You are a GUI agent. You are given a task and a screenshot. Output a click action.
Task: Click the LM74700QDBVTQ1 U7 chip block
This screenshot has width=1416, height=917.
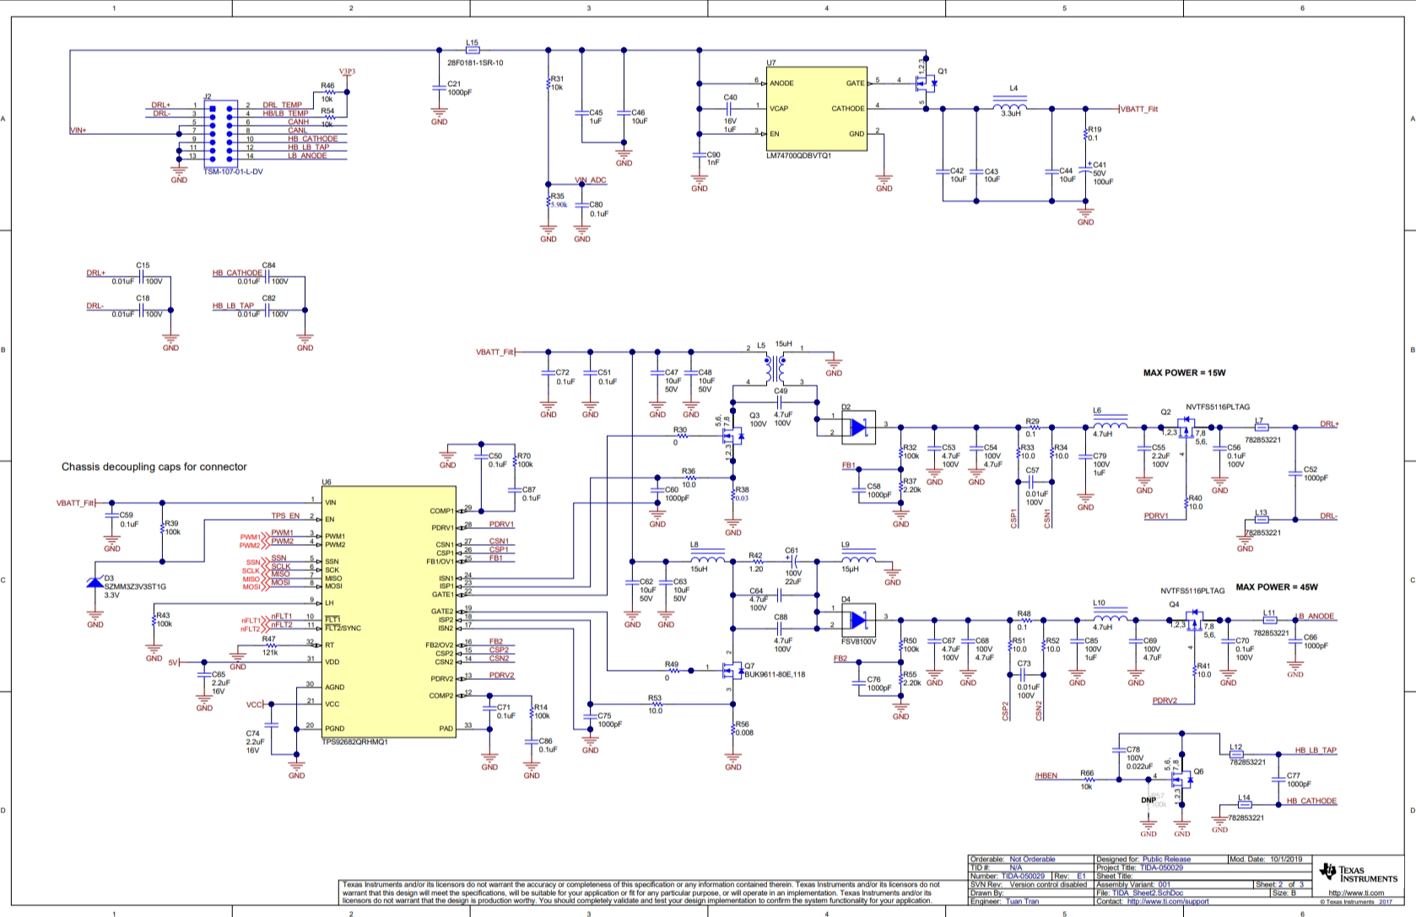[817, 109]
